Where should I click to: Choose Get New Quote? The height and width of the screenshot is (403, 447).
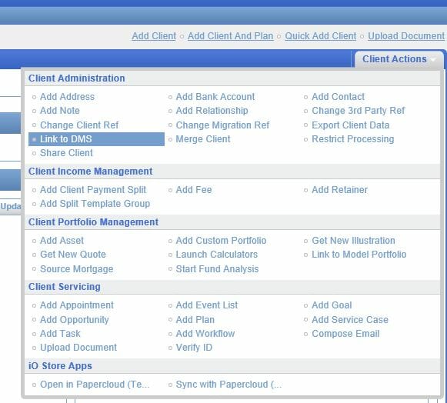pos(73,255)
